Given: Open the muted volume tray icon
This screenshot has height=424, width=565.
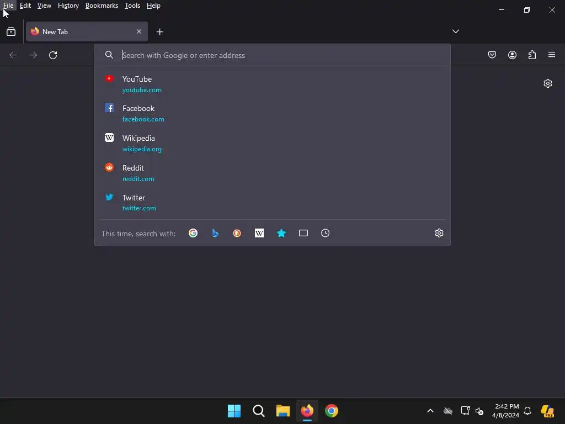Looking at the screenshot, I should click(x=479, y=411).
